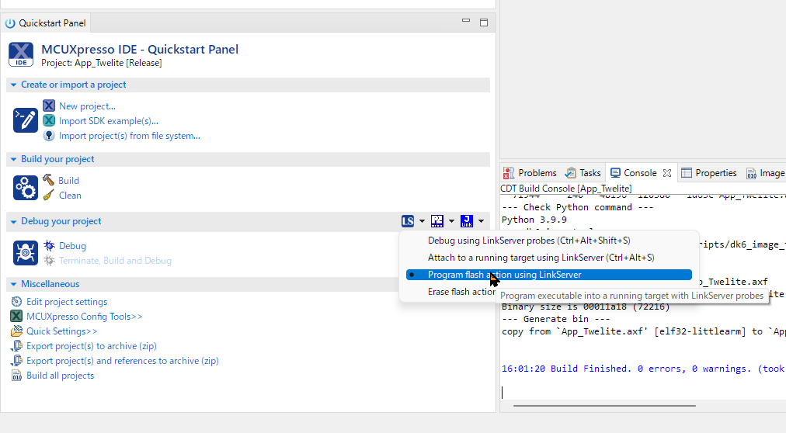Open the LinkServer LS dropdown arrow
This screenshot has height=433, width=786.
pyautogui.click(x=423, y=222)
